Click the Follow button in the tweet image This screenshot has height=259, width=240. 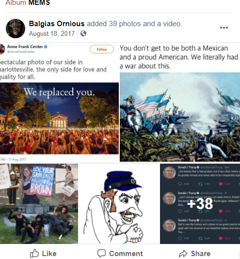[102, 49]
